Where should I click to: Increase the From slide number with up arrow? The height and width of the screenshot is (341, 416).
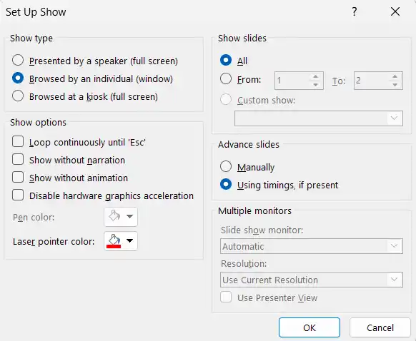[x=315, y=76]
